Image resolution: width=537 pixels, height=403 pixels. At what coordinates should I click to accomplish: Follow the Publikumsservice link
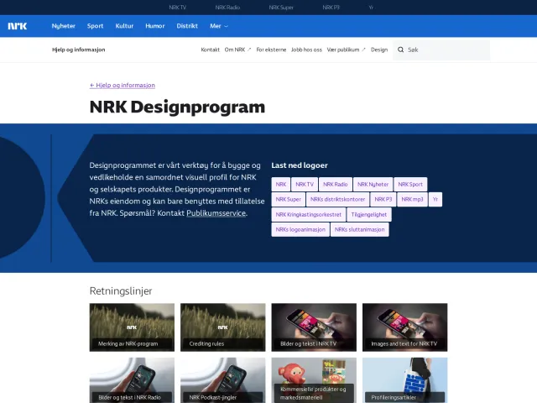[x=216, y=213]
